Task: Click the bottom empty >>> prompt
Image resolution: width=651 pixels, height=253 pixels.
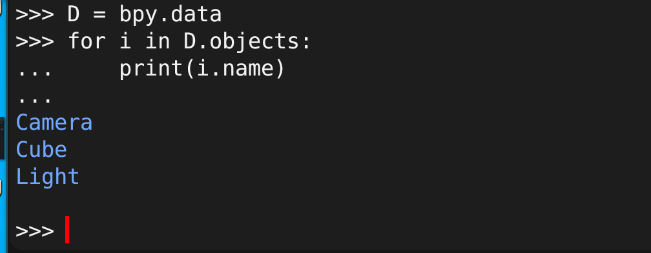Action: pyautogui.click(x=35, y=231)
